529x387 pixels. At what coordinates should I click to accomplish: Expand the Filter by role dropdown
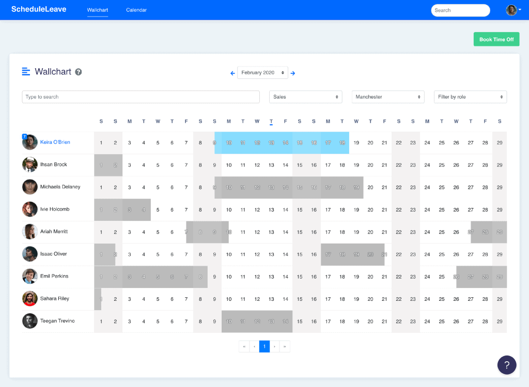[x=470, y=97]
